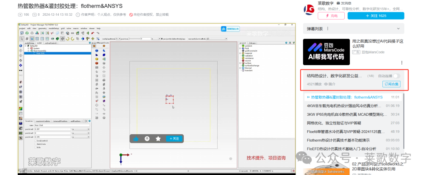Open the solve menu in FloTHERM

[69, 28]
